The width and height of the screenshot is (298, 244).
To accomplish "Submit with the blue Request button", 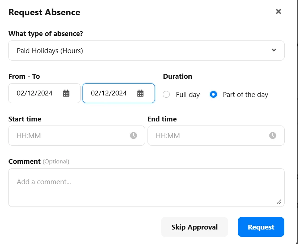I will 261,227.
